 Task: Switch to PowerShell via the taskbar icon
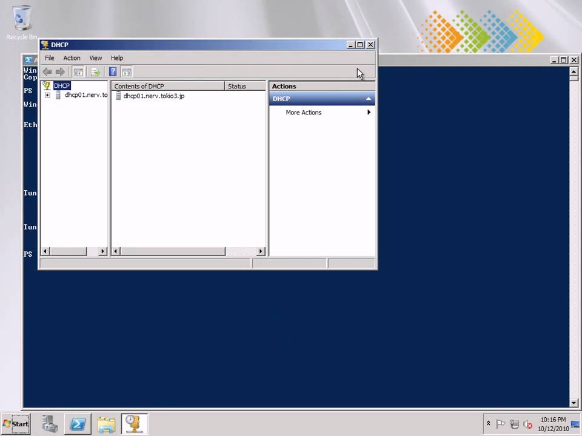(x=78, y=424)
